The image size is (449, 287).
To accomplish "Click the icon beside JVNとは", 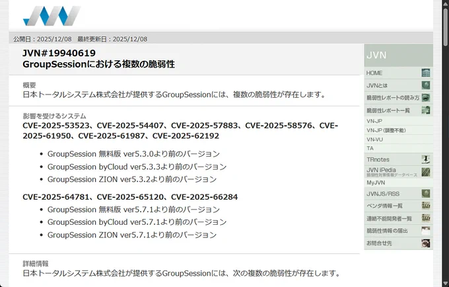I will [426, 85].
